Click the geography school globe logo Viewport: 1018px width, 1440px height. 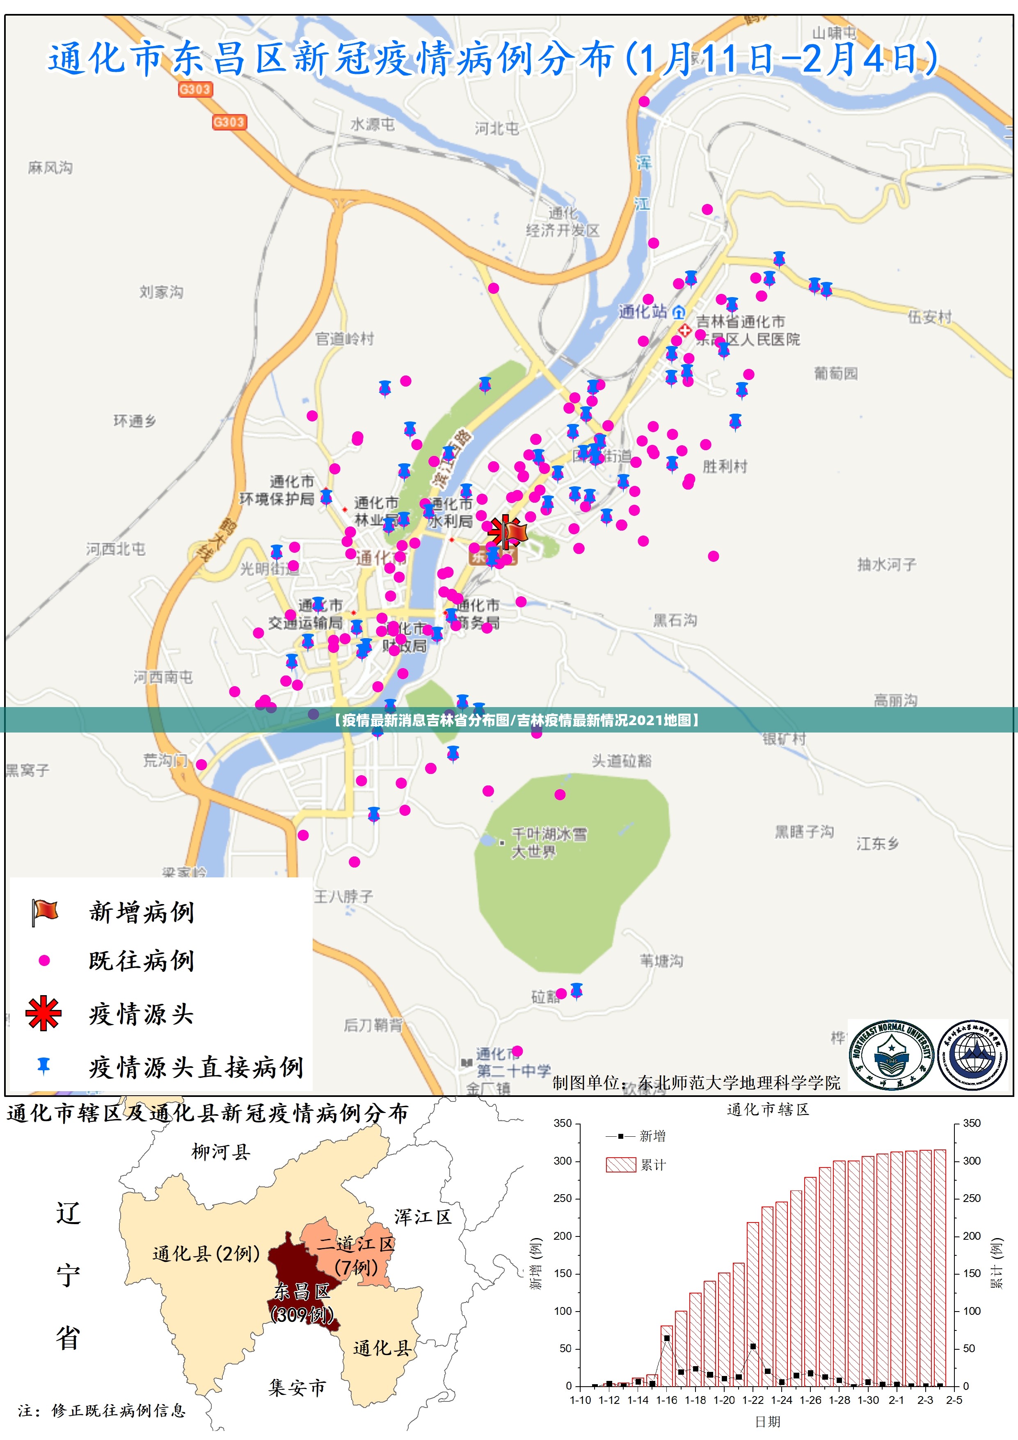click(972, 1055)
